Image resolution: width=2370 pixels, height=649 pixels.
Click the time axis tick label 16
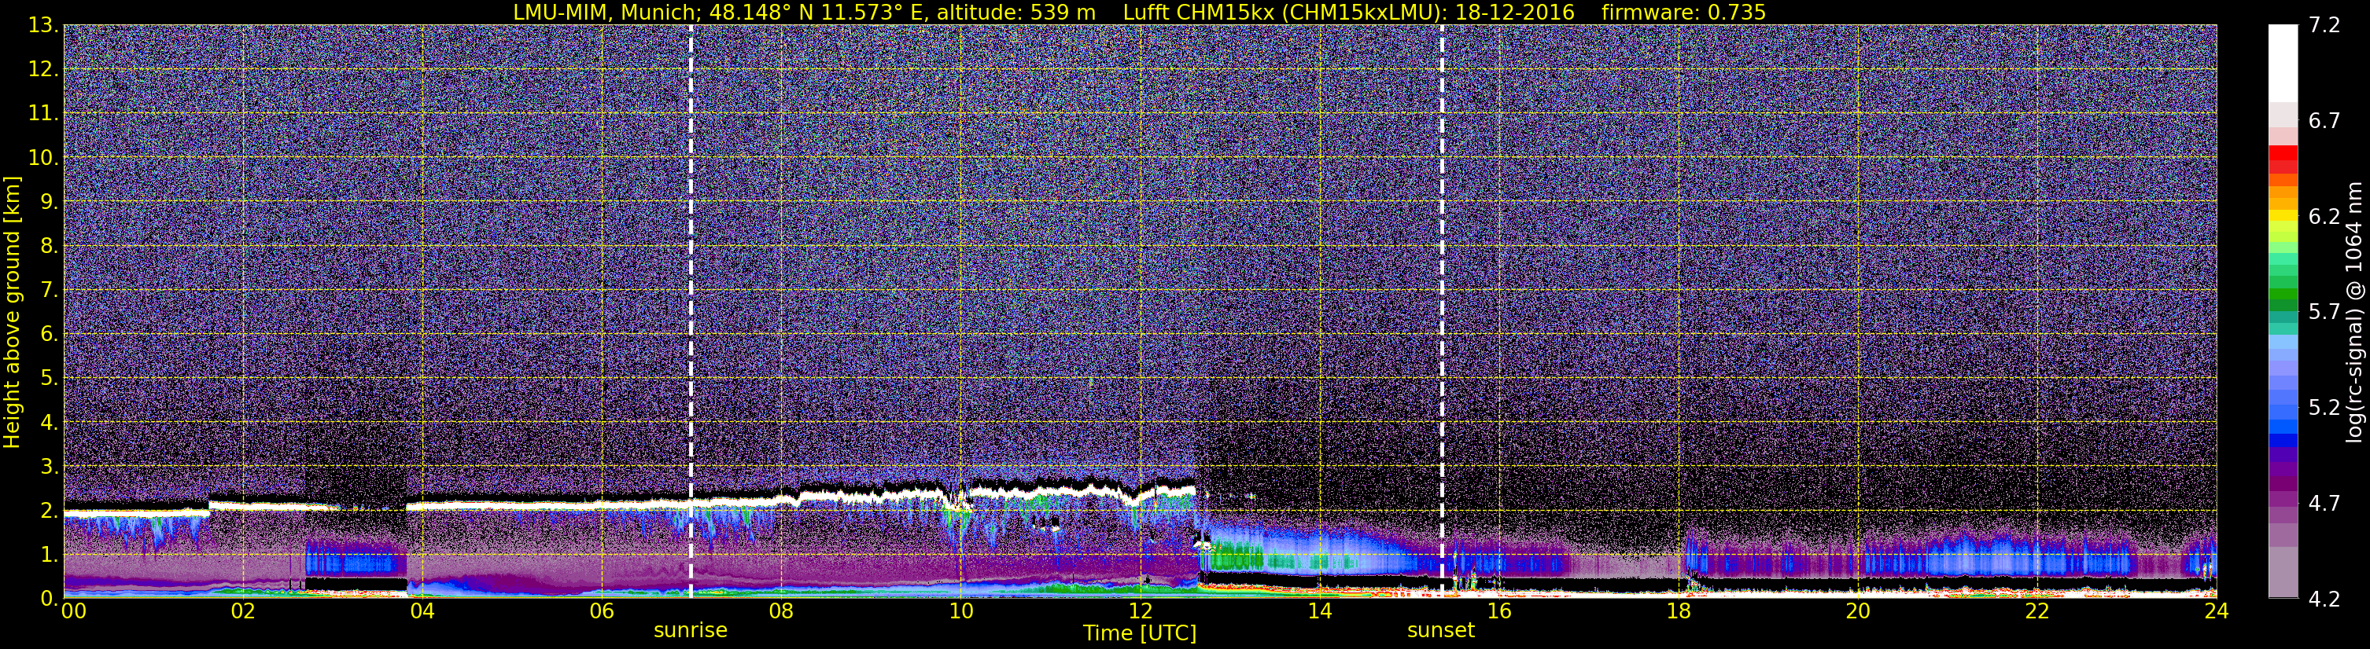(1498, 611)
